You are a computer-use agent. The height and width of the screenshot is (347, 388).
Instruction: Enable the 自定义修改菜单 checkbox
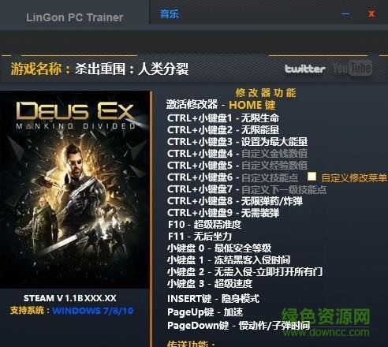tap(312, 177)
